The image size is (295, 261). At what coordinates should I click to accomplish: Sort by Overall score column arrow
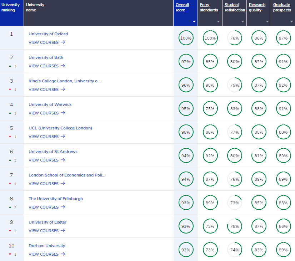[x=194, y=22]
